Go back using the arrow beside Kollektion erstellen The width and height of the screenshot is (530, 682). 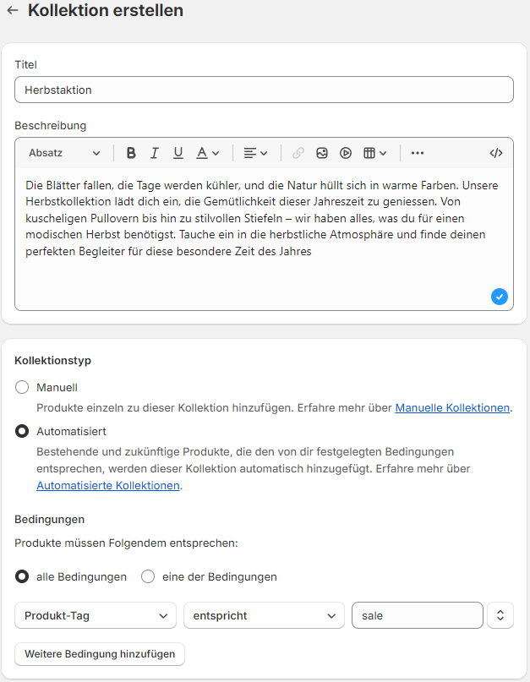[x=13, y=10]
